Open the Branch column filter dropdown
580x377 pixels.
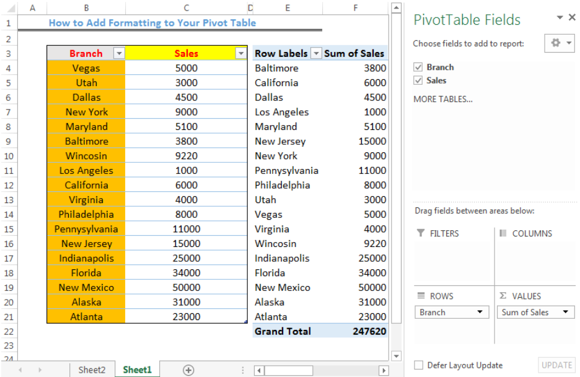(118, 53)
